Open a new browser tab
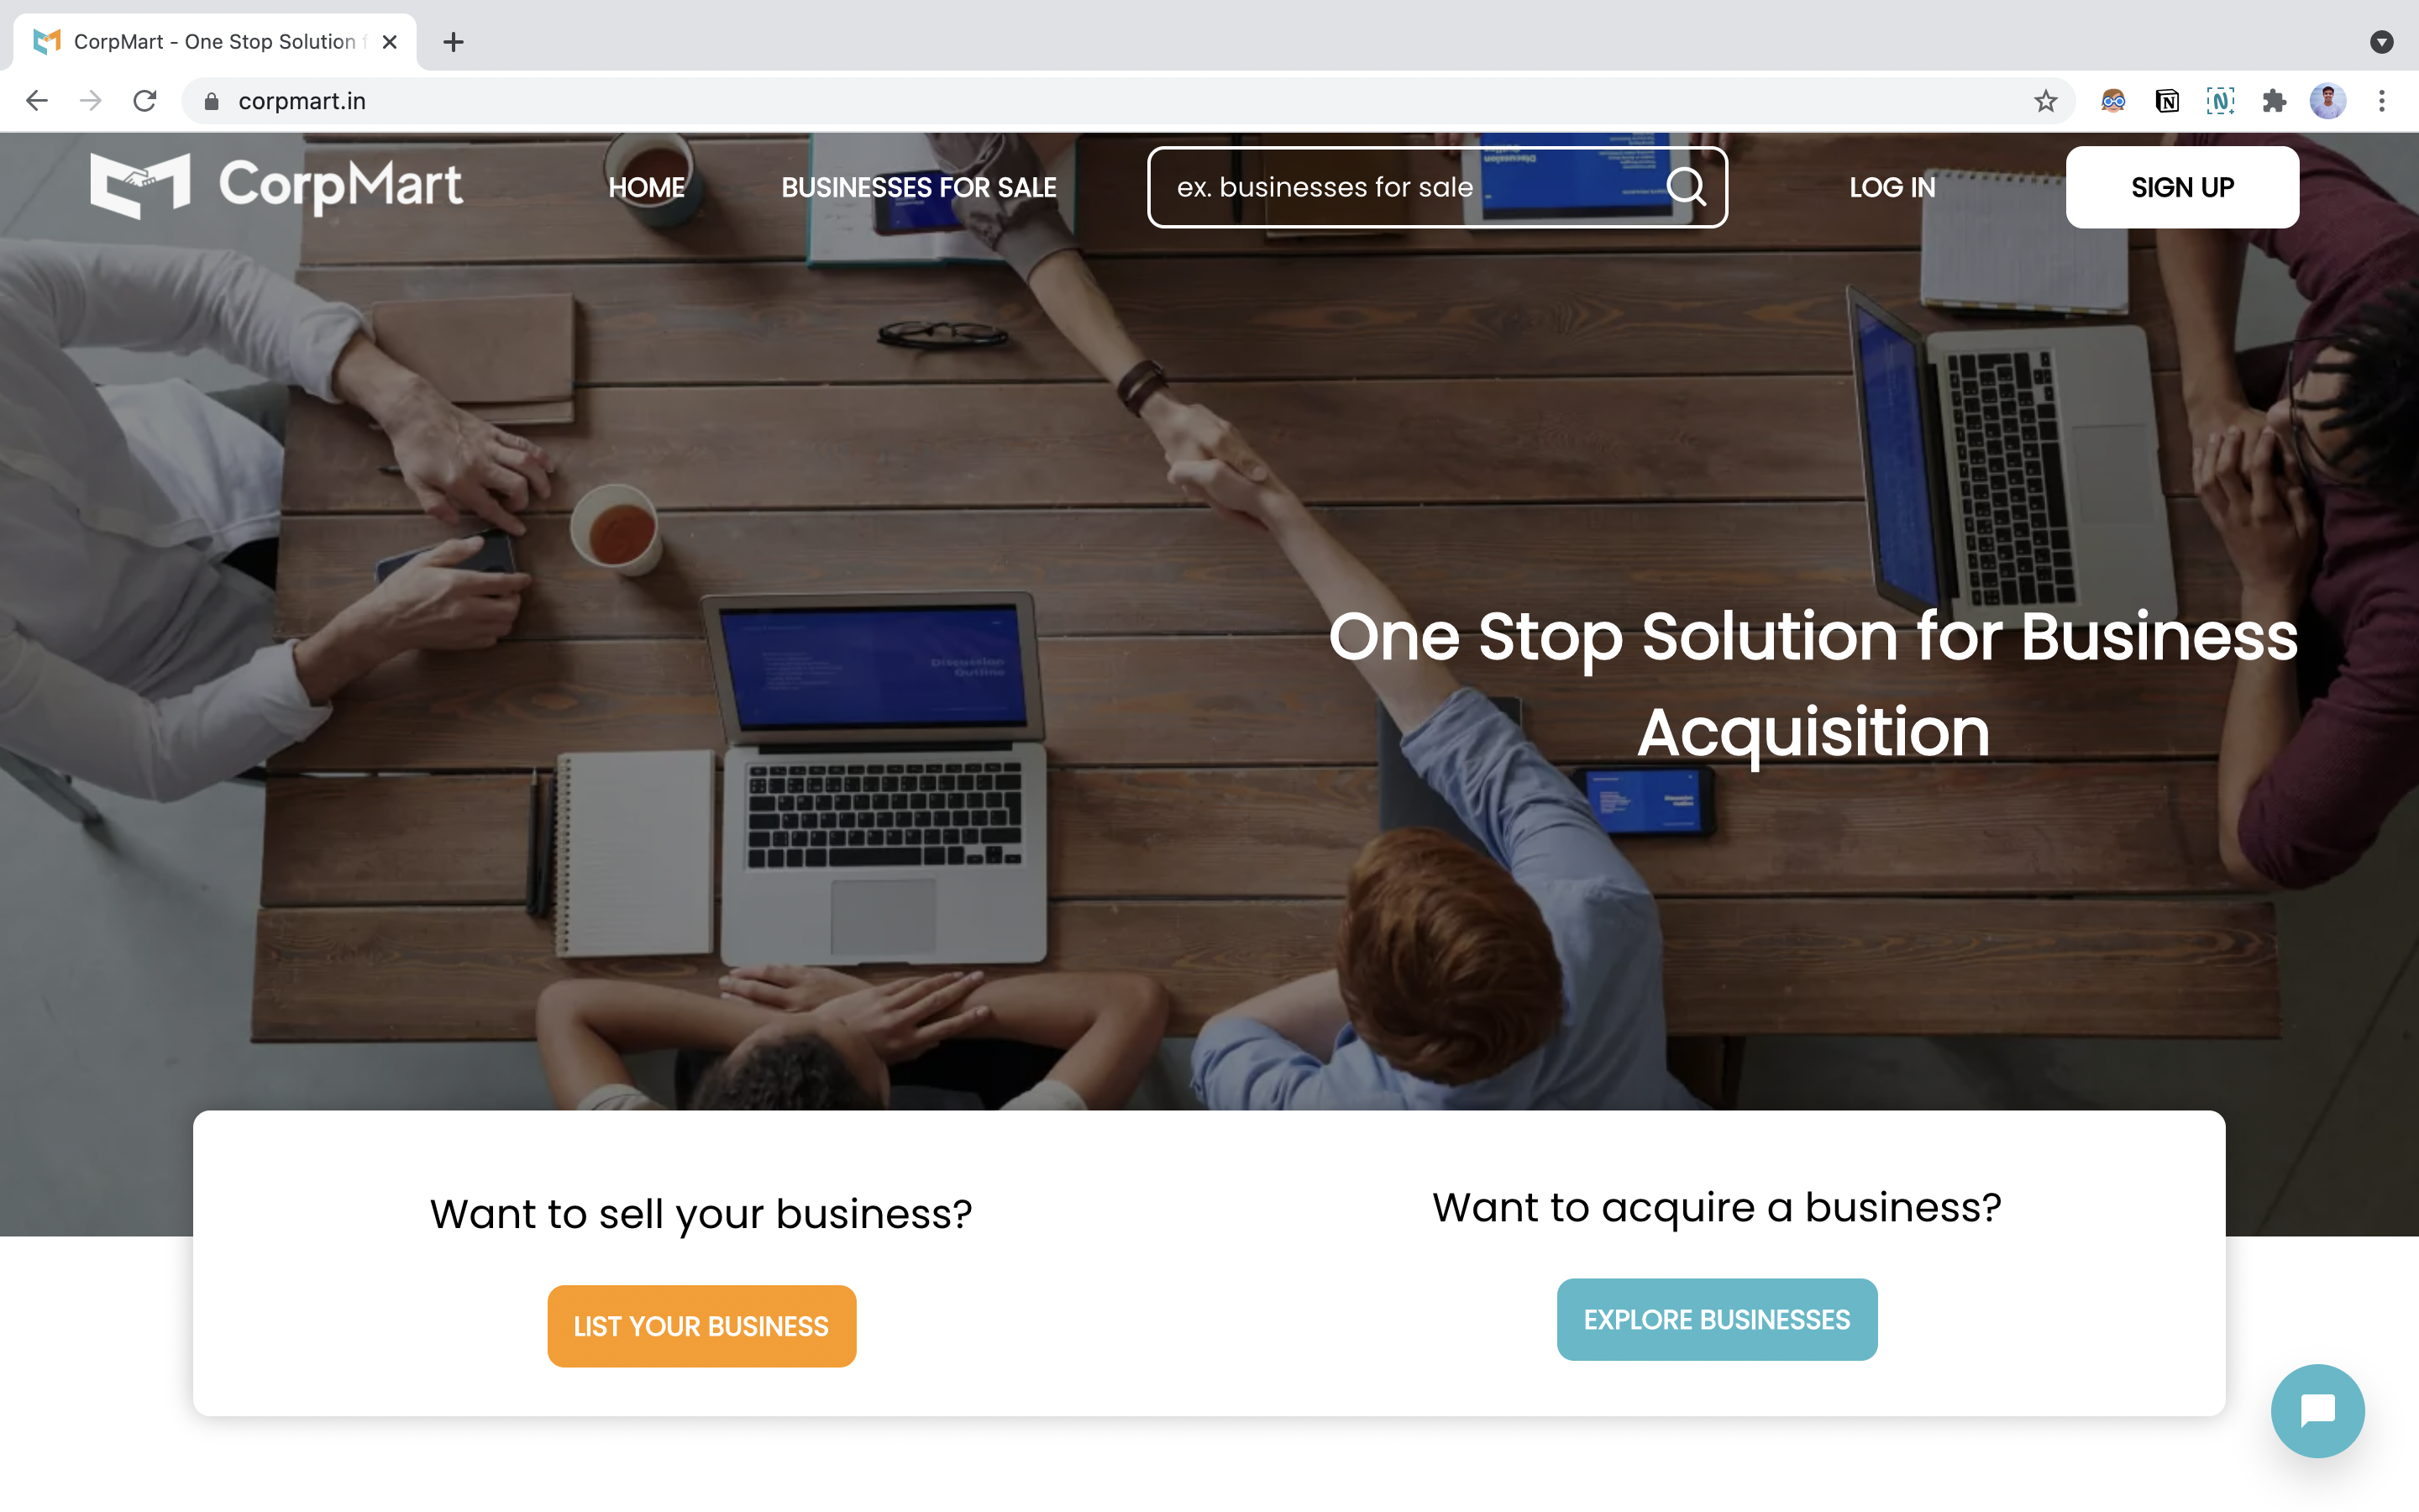The image size is (2419, 1512). pyautogui.click(x=453, y=42)
